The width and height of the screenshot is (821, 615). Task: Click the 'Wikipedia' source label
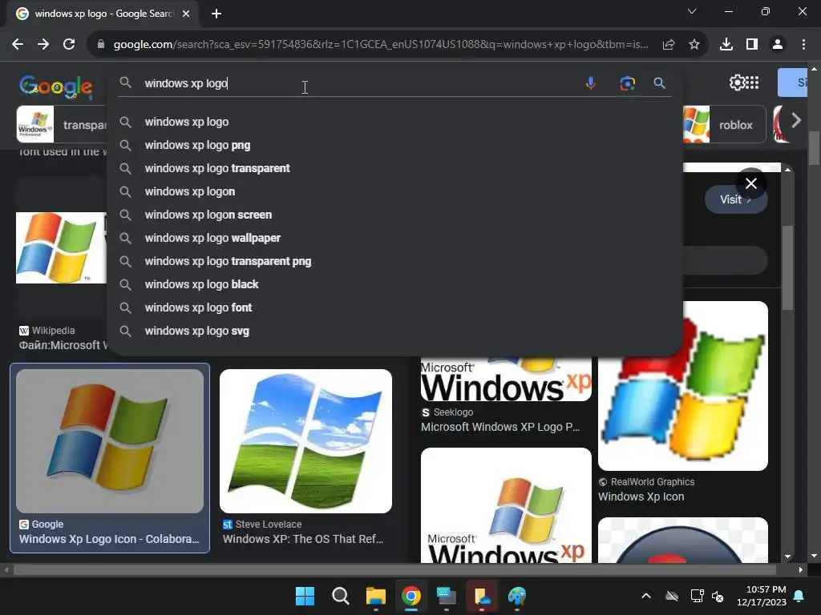[x=53, y=331]
